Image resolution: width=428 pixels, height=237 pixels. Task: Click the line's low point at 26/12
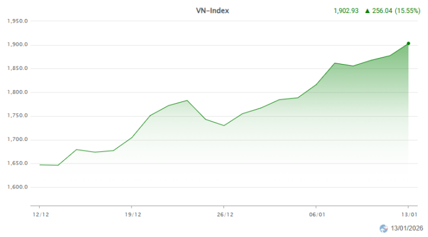point(224,126)
